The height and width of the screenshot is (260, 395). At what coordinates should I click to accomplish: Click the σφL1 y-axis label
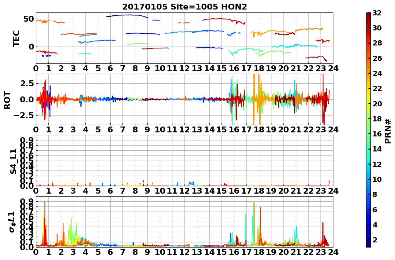coord(12,222)
